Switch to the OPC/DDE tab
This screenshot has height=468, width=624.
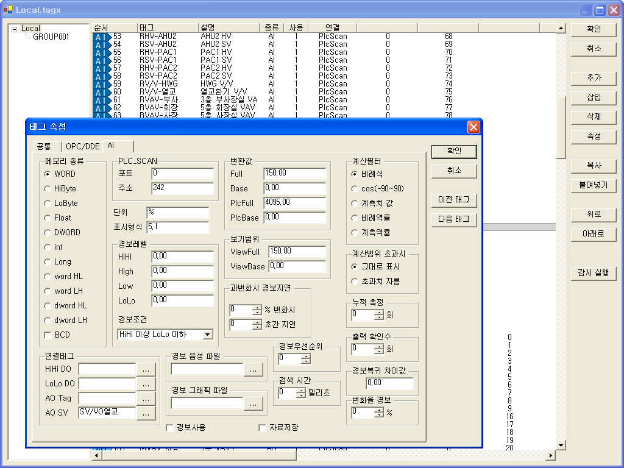click(82, 146)
